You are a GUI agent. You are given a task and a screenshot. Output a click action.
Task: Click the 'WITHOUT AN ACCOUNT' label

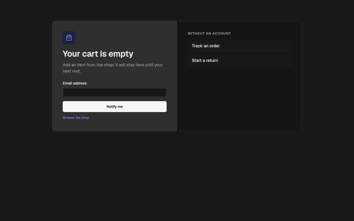coord(209,34)
